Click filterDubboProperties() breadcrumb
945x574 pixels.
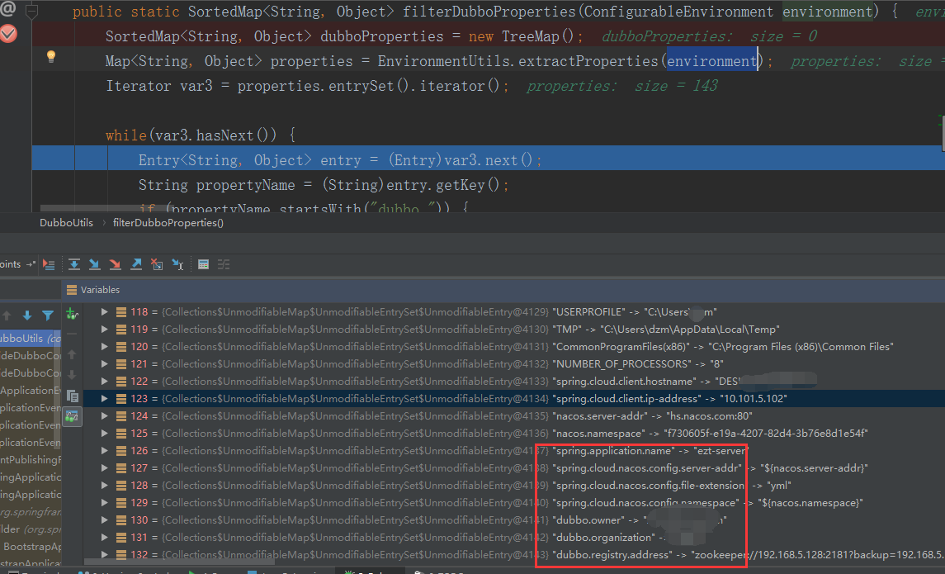tap(168, 223)
